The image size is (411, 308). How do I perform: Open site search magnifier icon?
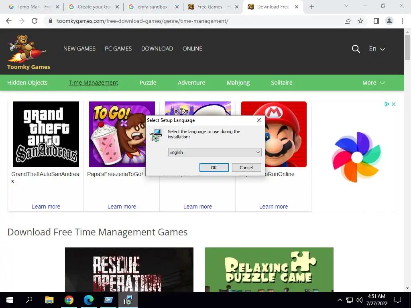click(x=356, y=49)
